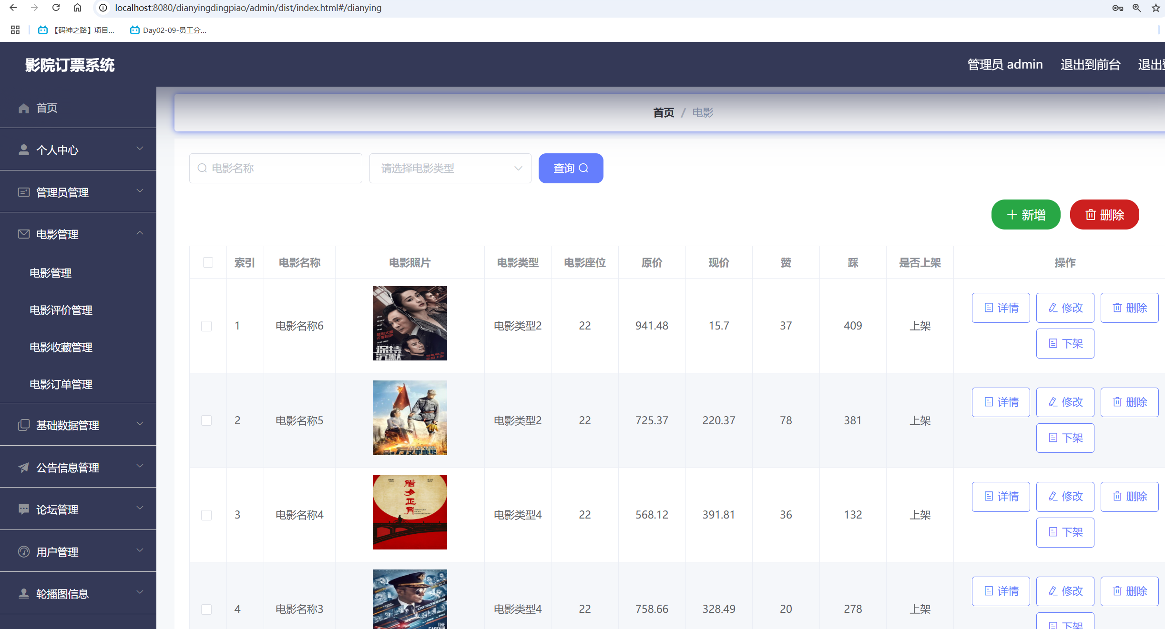Click the 基础数据管理 copy icon
The height and width of the screenshot is (629, 1165).
point(24,425)
